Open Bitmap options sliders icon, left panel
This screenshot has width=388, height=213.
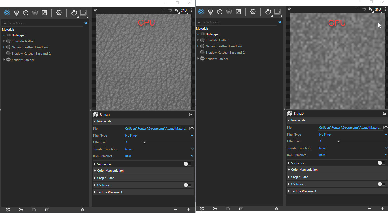(191, 114)
